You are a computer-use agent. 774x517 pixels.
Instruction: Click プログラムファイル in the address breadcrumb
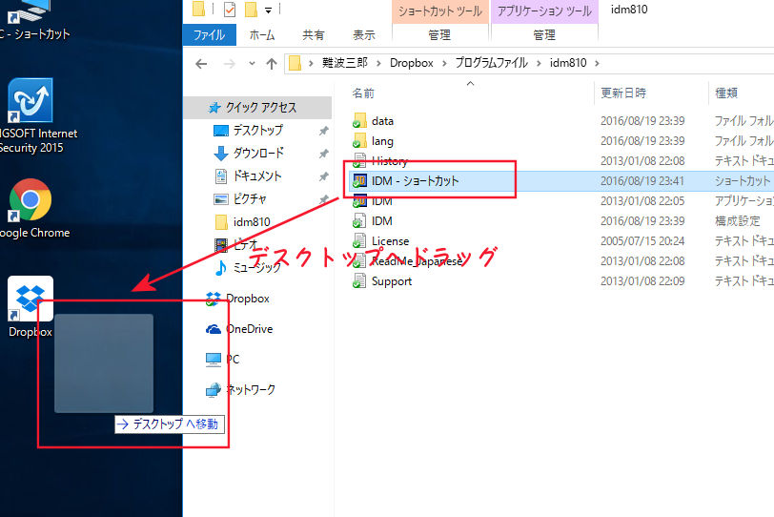(x=491, y=63)
